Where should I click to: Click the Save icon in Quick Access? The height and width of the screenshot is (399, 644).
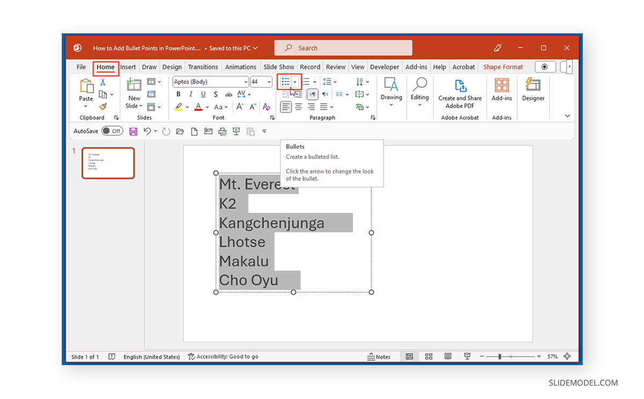134,131
